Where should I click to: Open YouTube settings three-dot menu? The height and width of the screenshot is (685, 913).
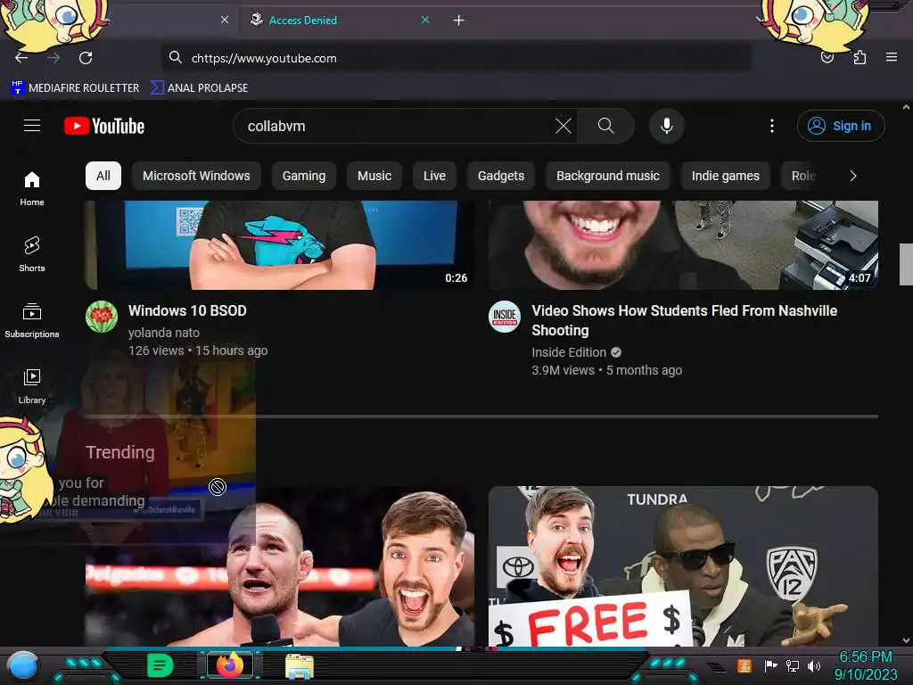tap(772, 126)
